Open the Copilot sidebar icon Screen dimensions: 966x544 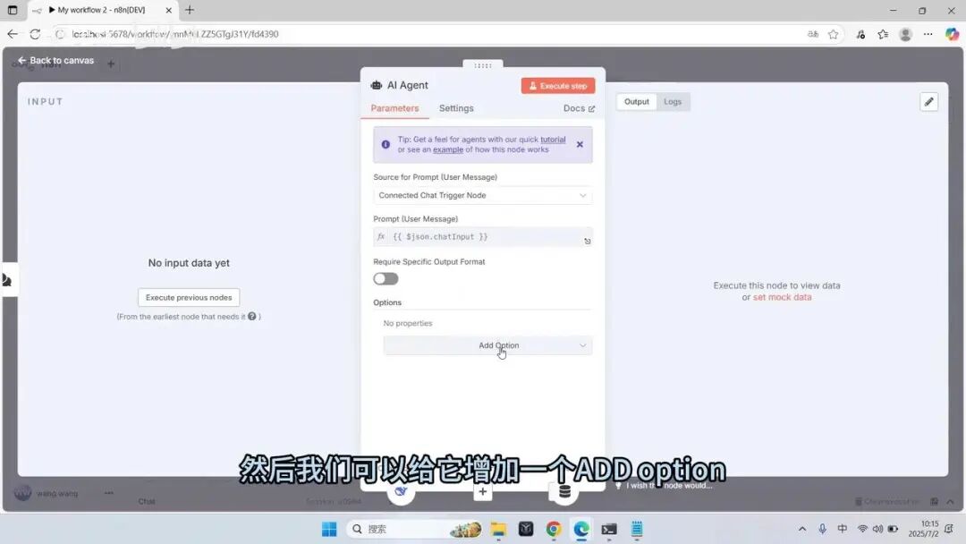952,34
